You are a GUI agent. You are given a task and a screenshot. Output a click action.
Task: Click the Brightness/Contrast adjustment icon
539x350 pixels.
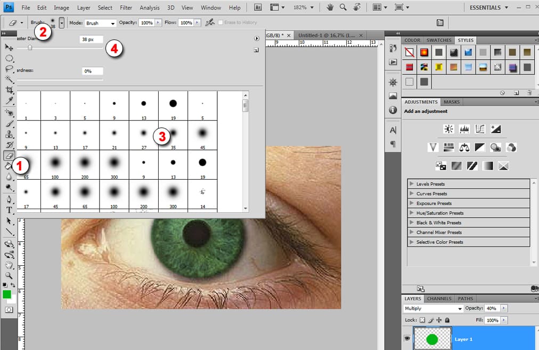point(448,129)
